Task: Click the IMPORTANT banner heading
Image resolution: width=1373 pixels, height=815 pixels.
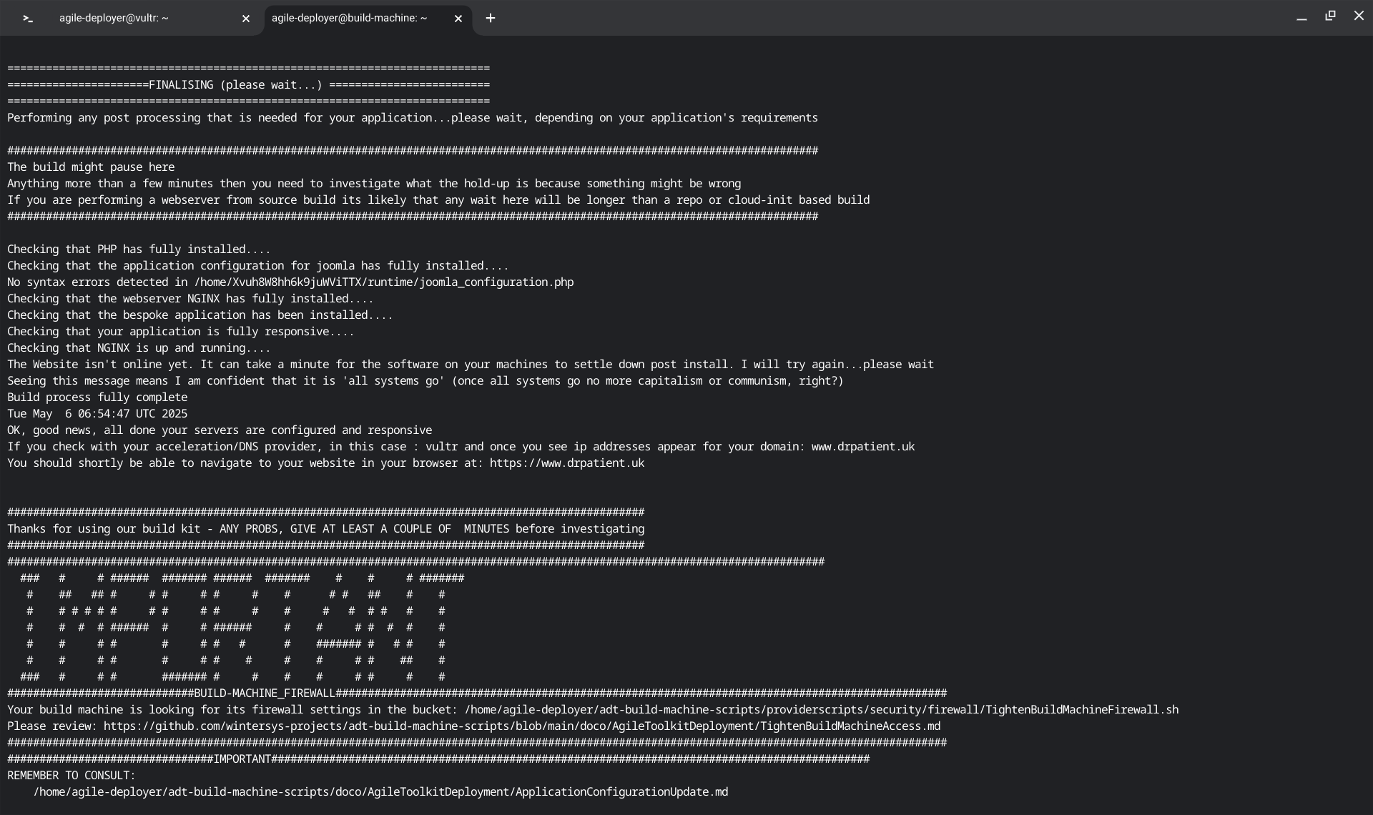Action: click(x=242, y=759)
